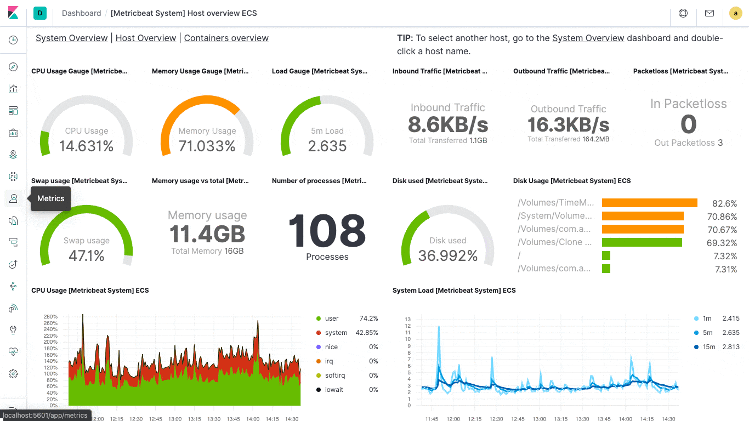Screen dimensions: 749x421
Task: Toggle the irq series legend dot
Action: [x=319, y=361]
